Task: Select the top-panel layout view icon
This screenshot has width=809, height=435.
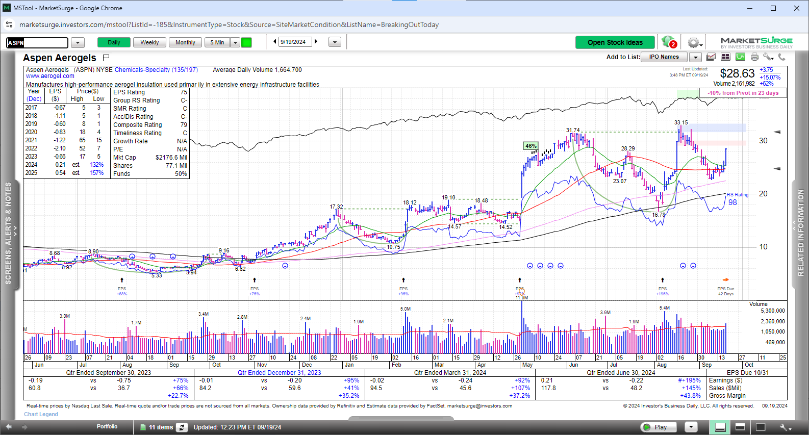Action: pos(740,427)
